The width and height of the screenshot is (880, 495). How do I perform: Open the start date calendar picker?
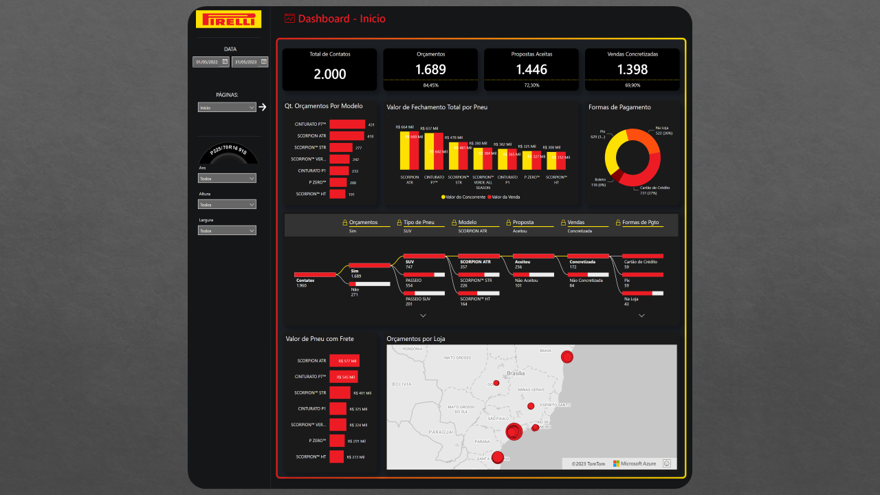(225, 62)
